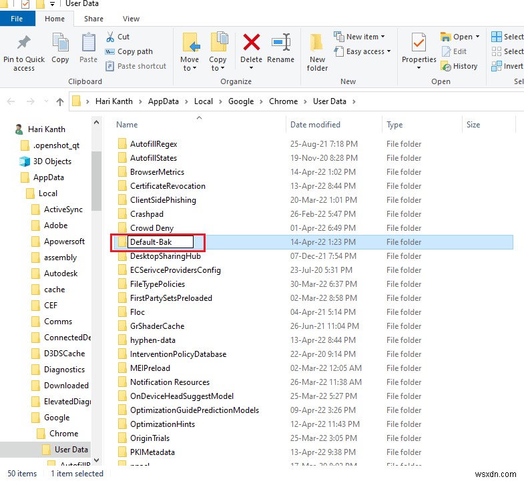Image resolution: width=524 pixels, height=481 pixels.
Task: Click the Paste clipboard icon
Action: pos(89,43)
